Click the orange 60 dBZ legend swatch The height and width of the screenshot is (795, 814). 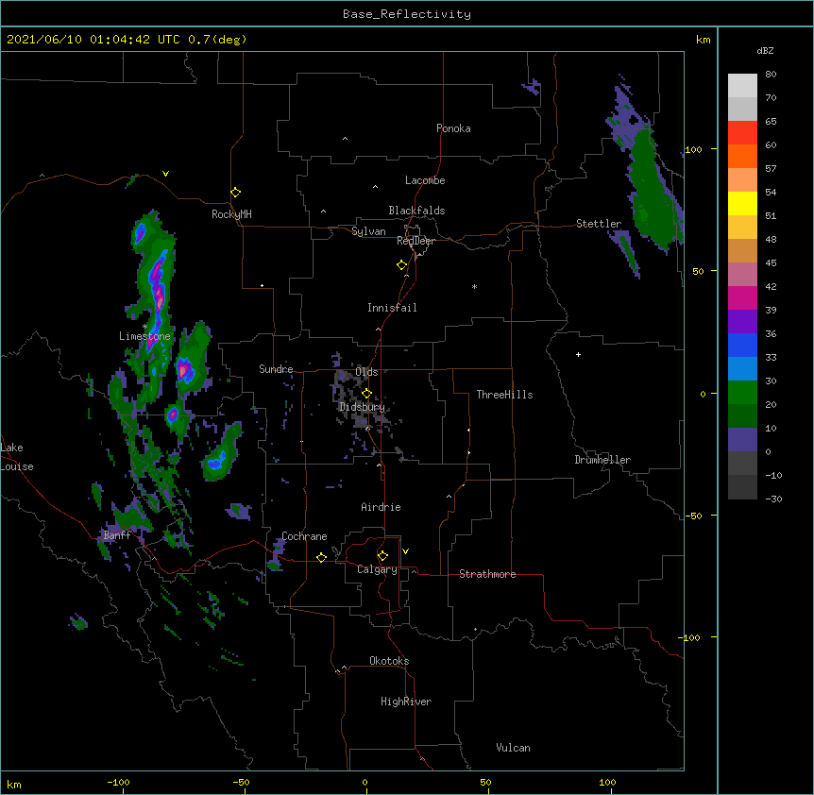pos(742,156)
